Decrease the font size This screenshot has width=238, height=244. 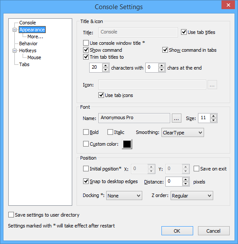(x=213, y=120)
